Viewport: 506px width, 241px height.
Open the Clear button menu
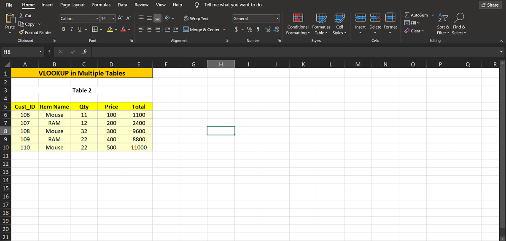click(414, 31)
